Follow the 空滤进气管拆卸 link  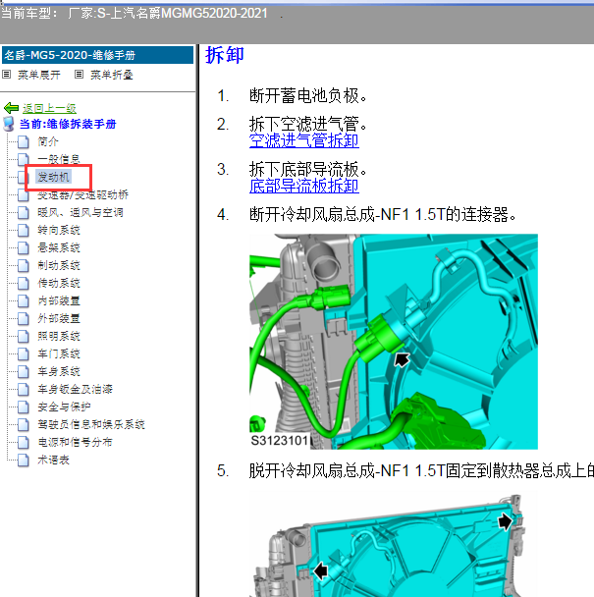tap(303, 140)
